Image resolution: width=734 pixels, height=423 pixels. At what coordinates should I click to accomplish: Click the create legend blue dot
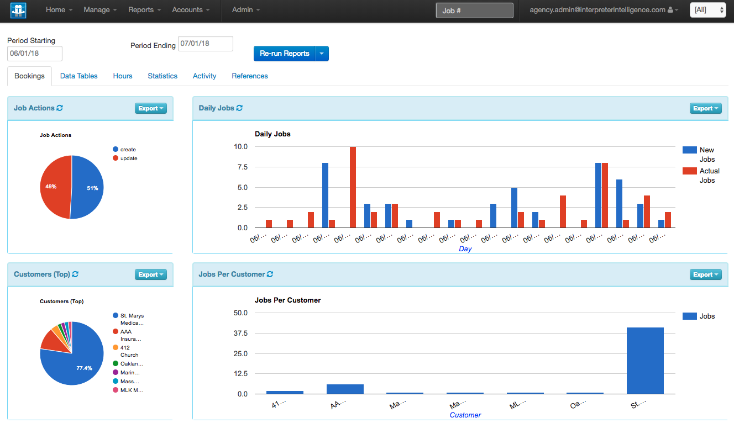click(x=116, y=150)
